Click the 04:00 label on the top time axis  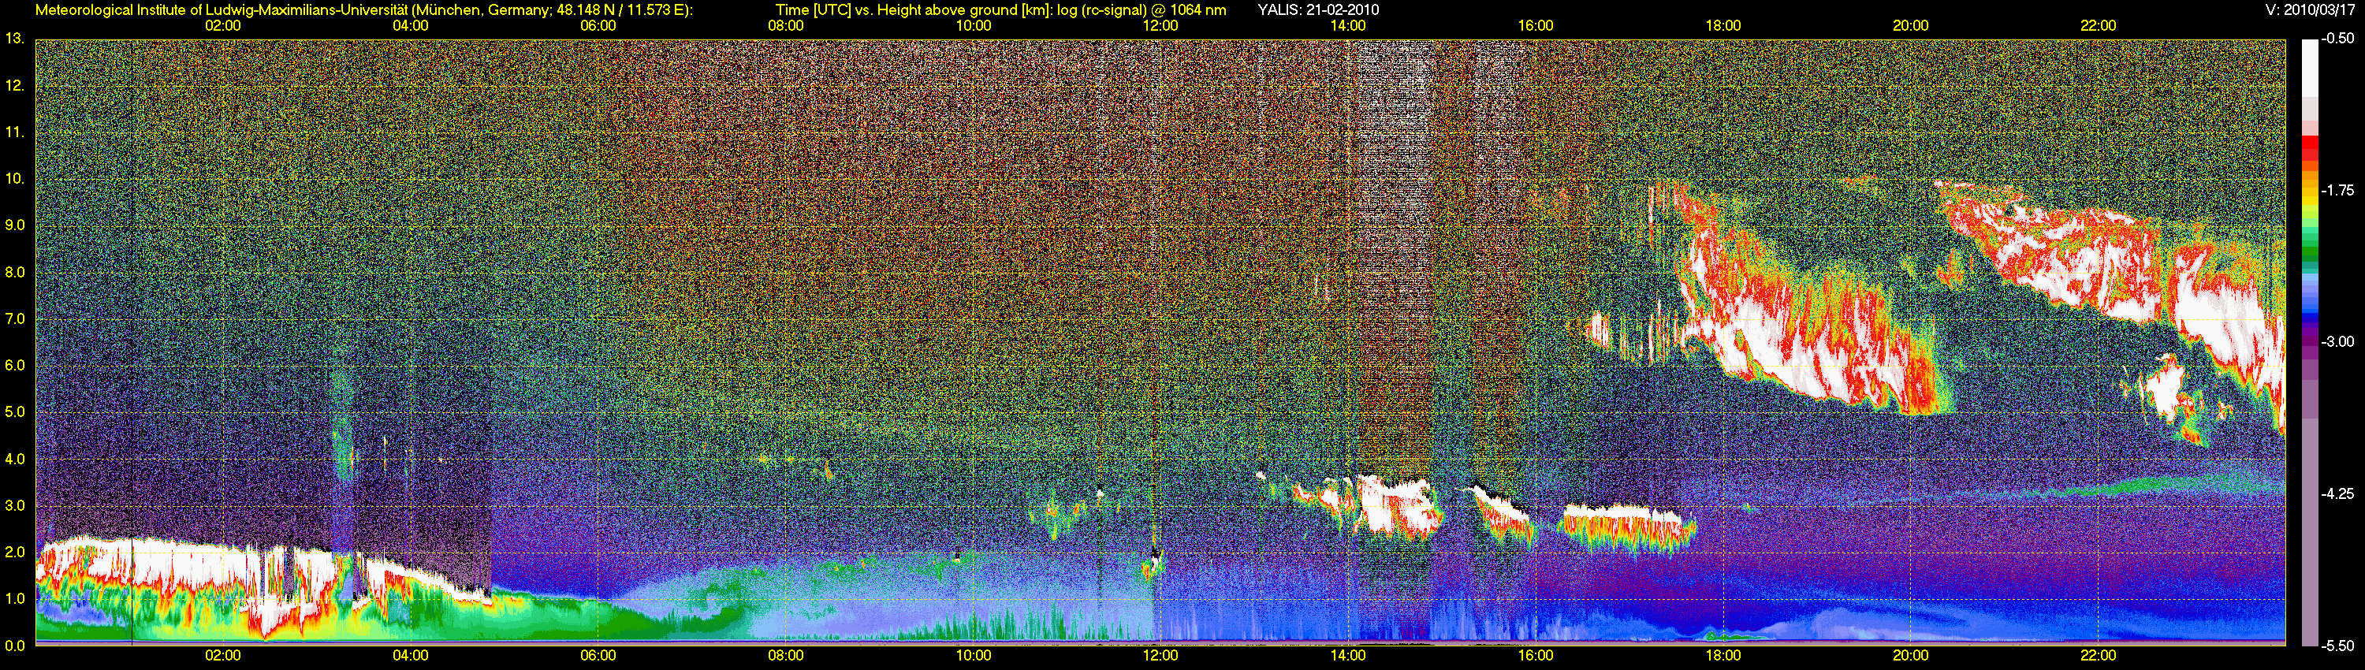411,26
